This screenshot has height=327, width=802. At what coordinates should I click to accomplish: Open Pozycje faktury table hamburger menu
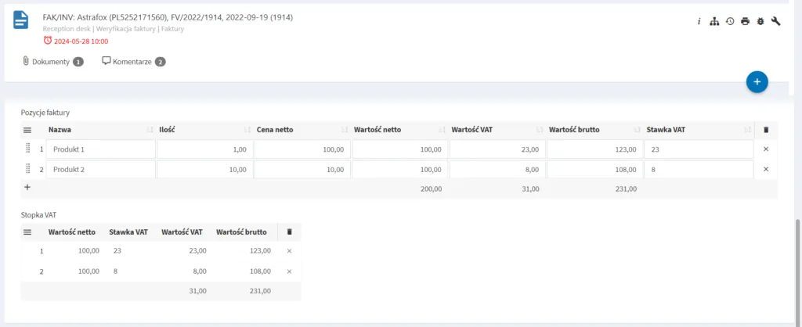pyautogui.click(x=27, y=130)
